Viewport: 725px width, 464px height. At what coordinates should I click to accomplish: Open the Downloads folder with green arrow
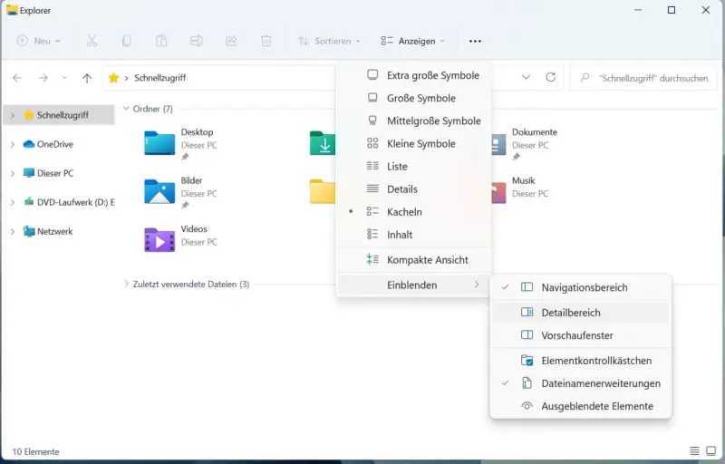[323, 143]
